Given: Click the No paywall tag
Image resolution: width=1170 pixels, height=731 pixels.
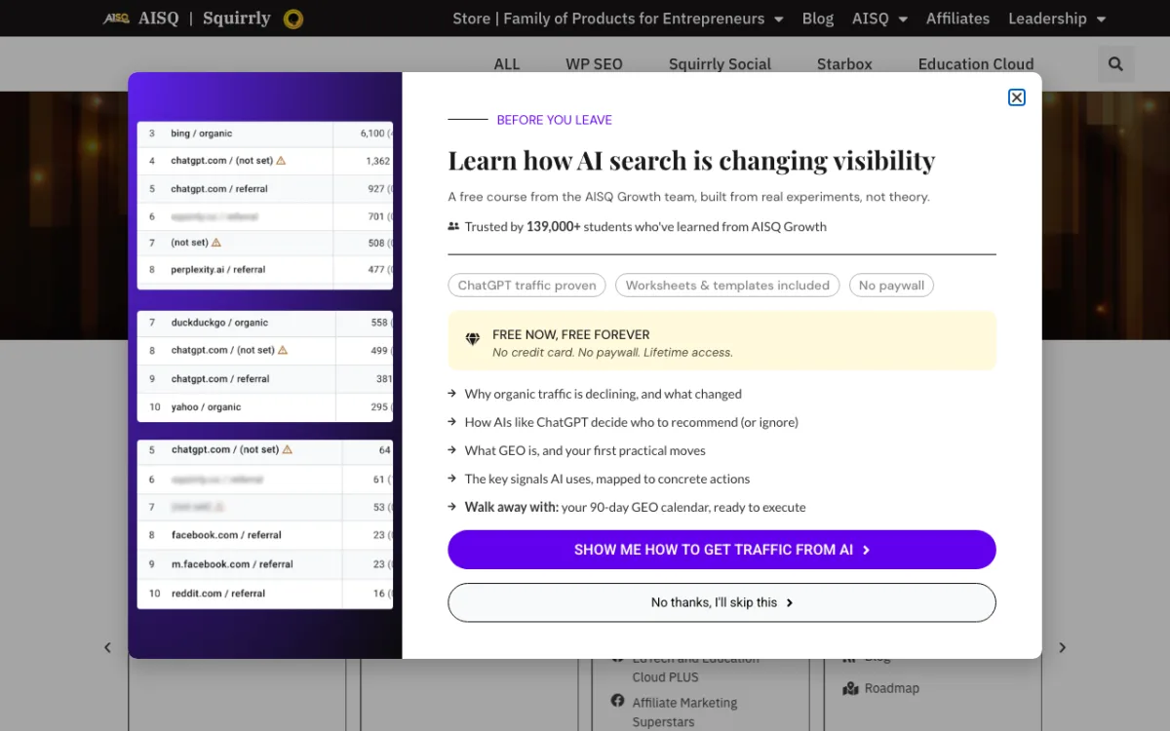Looking at the screenshot, I should pyautogui.click(x=891, y=286).
